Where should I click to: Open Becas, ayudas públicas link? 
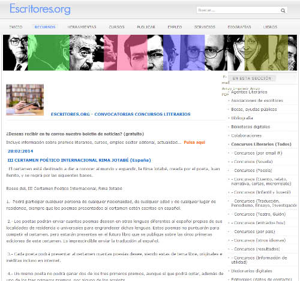tap(254, 109)
